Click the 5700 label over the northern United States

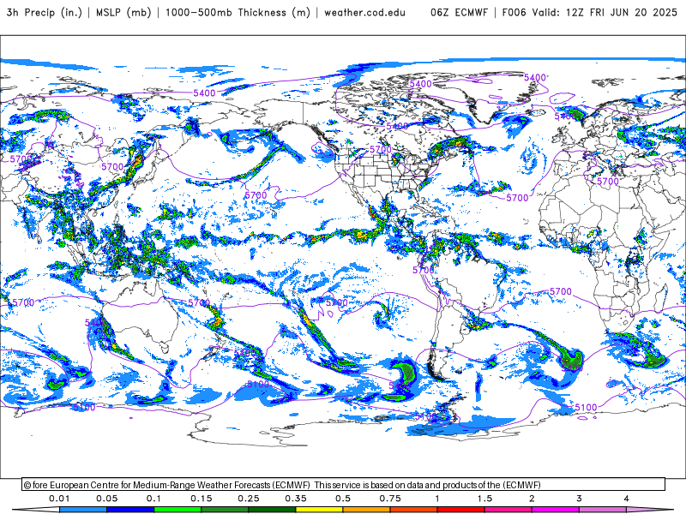coord(381,149)
